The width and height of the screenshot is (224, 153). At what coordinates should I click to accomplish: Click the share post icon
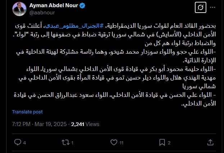point(209,143)
